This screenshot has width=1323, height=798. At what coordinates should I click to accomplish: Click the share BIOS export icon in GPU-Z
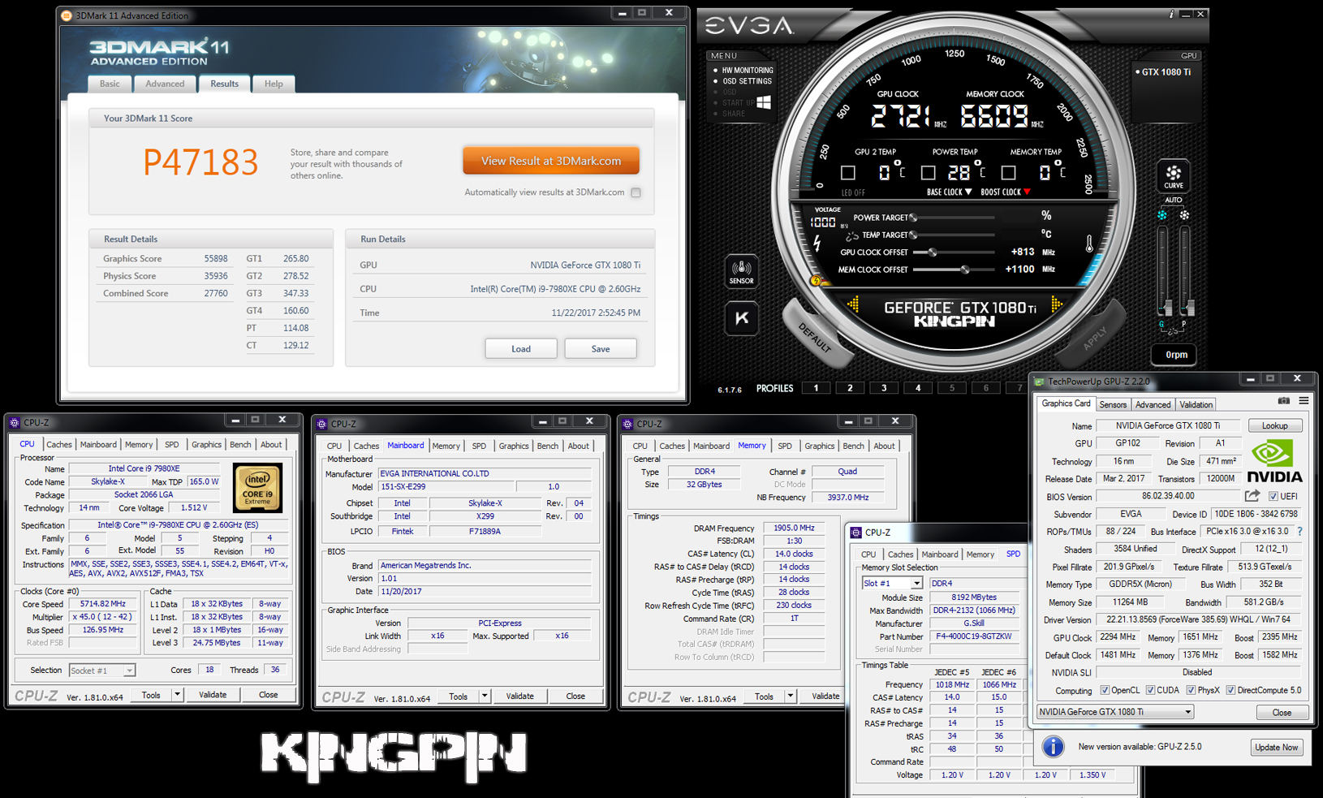(1252, 495)
